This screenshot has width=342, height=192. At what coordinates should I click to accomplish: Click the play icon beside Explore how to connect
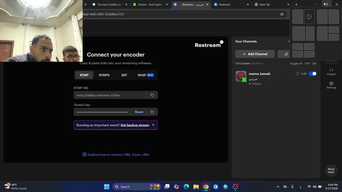[84, 154]
